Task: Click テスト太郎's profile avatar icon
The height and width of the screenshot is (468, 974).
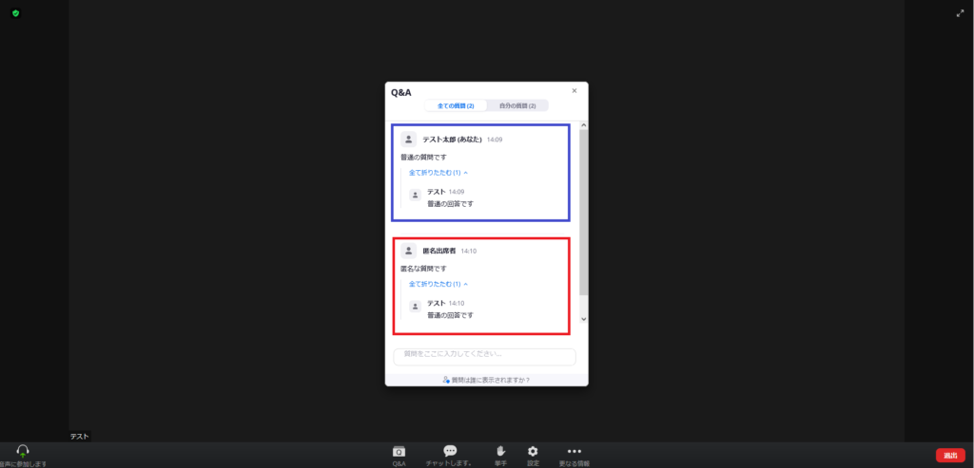Action: (408, 139)
